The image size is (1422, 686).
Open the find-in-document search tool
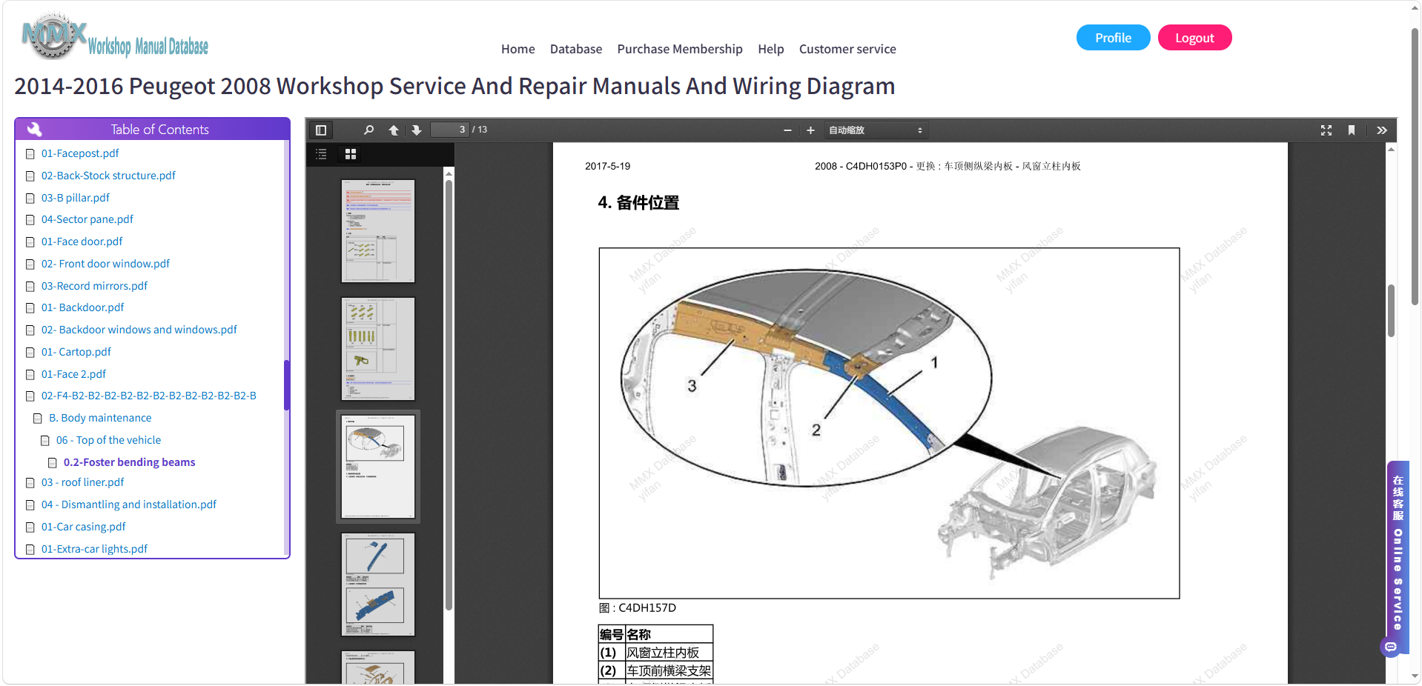368,130
